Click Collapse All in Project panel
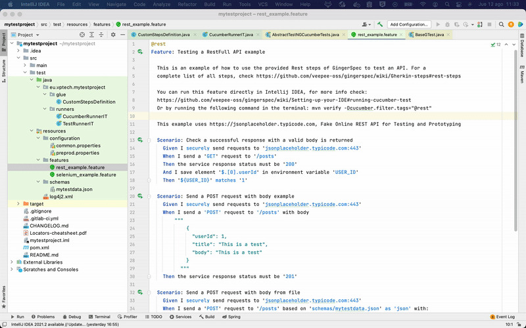 click(101, 35)
